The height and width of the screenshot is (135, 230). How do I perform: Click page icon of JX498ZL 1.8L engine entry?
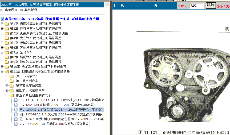(16, 124)
